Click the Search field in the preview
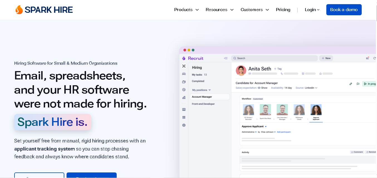The image size is (377, 178). [x=274, y=58]
